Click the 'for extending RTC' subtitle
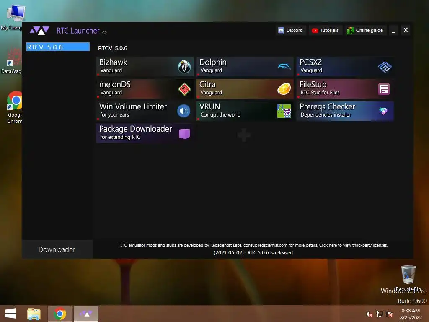Image resolution: width=429 pixels, height=322 pixels. tap(120, 137)
